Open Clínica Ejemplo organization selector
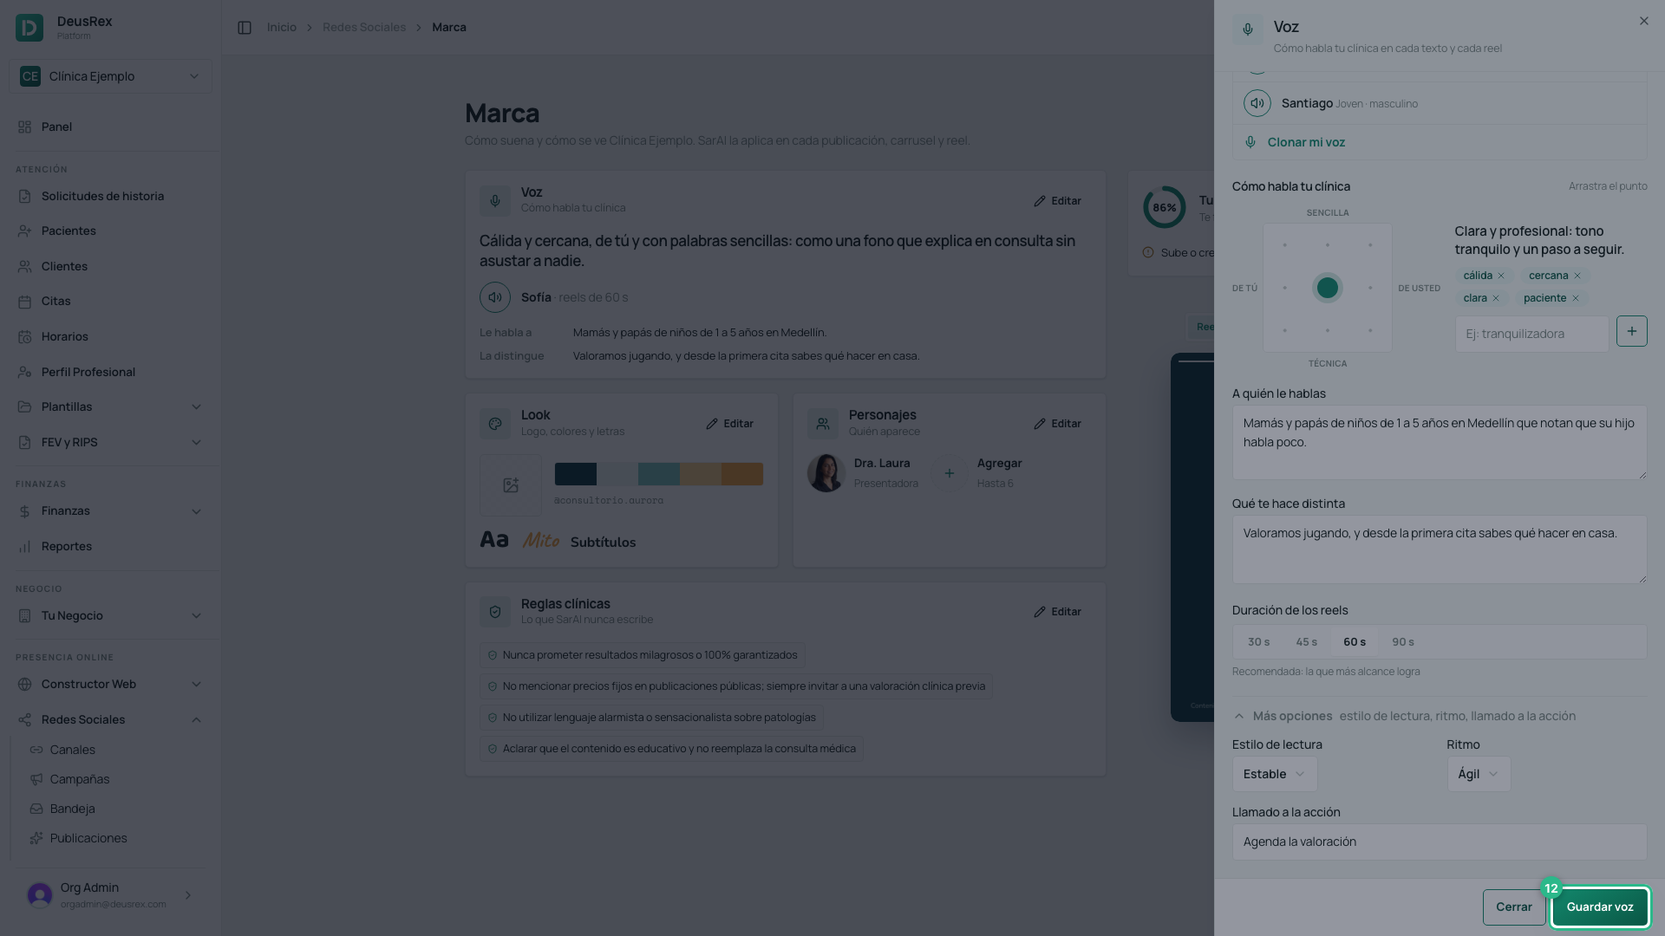 pos(110,76)
